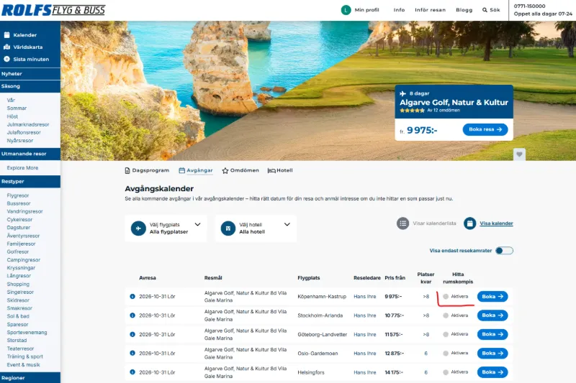Open Golfresor in the sidebar
Image resolution: width=576 pixels, height=383 pixels.
click(x=17, y=252)
